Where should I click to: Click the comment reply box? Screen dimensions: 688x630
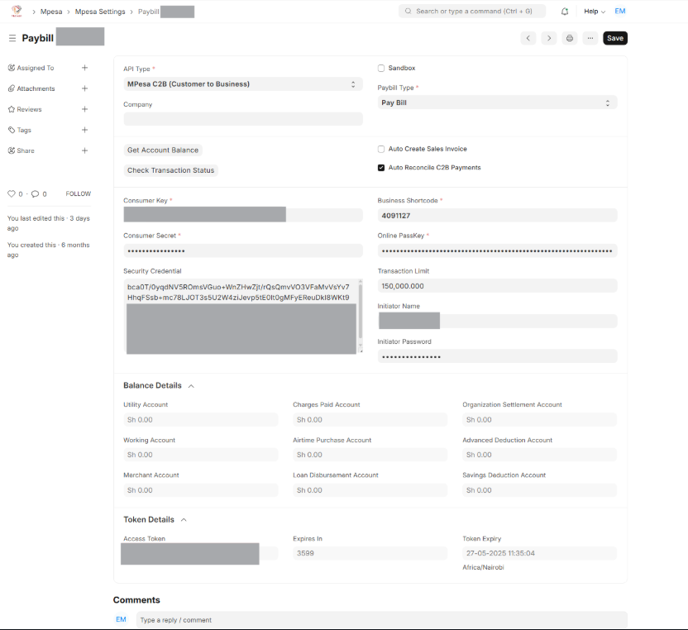tap(382, 620)
